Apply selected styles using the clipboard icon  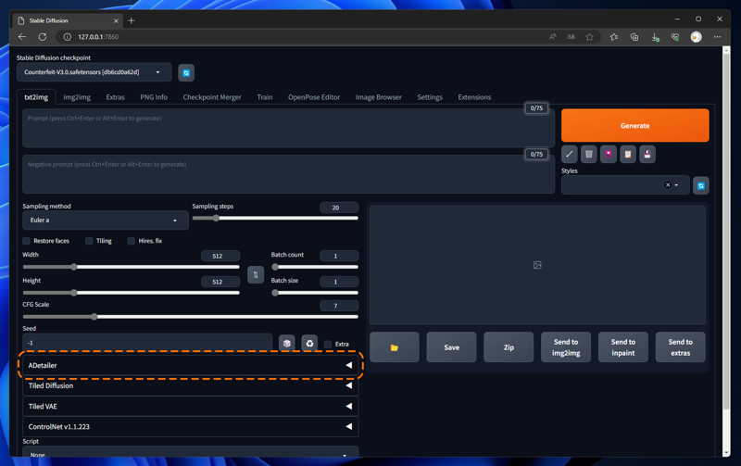pos(628,154)
